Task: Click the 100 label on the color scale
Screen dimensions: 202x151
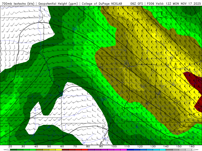Action: click(114, 146)
